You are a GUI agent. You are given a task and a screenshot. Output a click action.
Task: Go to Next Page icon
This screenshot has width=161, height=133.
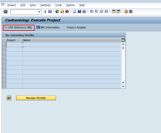[x=101, y=11]
